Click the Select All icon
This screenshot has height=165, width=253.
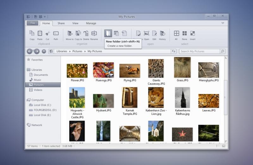(176, 33)
